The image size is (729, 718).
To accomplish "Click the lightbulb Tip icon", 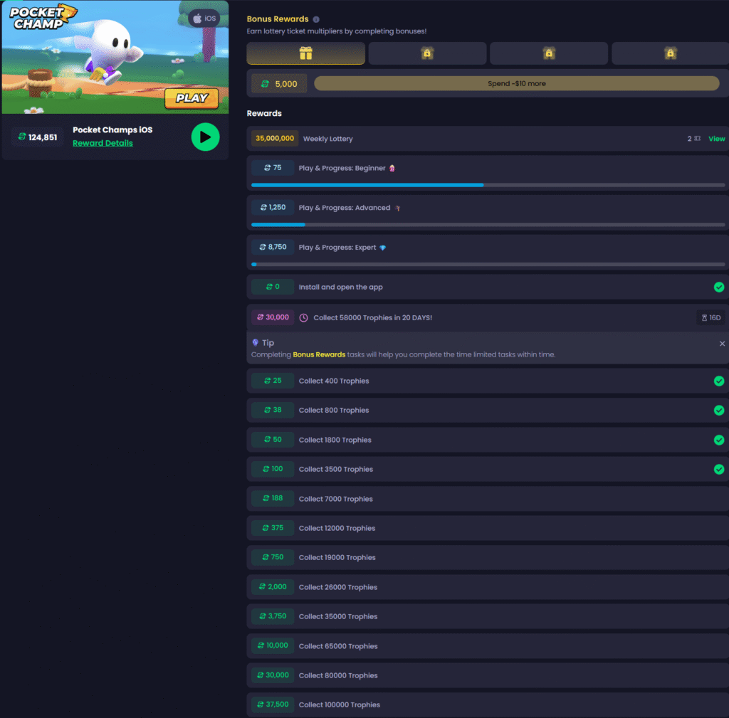I will coord(256,342).
